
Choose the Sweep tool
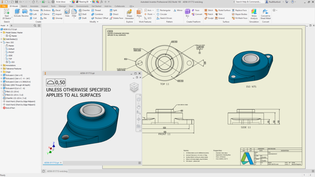(x=34, y=10)
